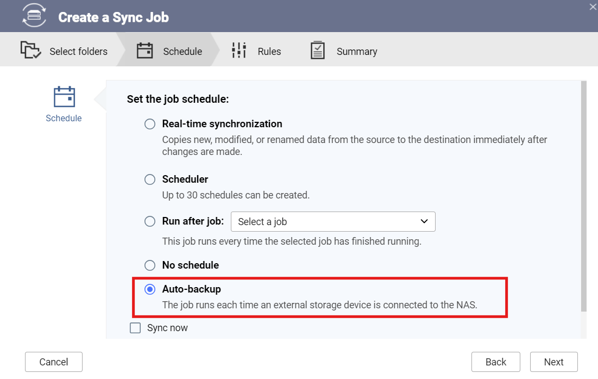This screenshot has width=598, height=379.
Task: Click the Select folders step icon
Action: click(30, 50)
